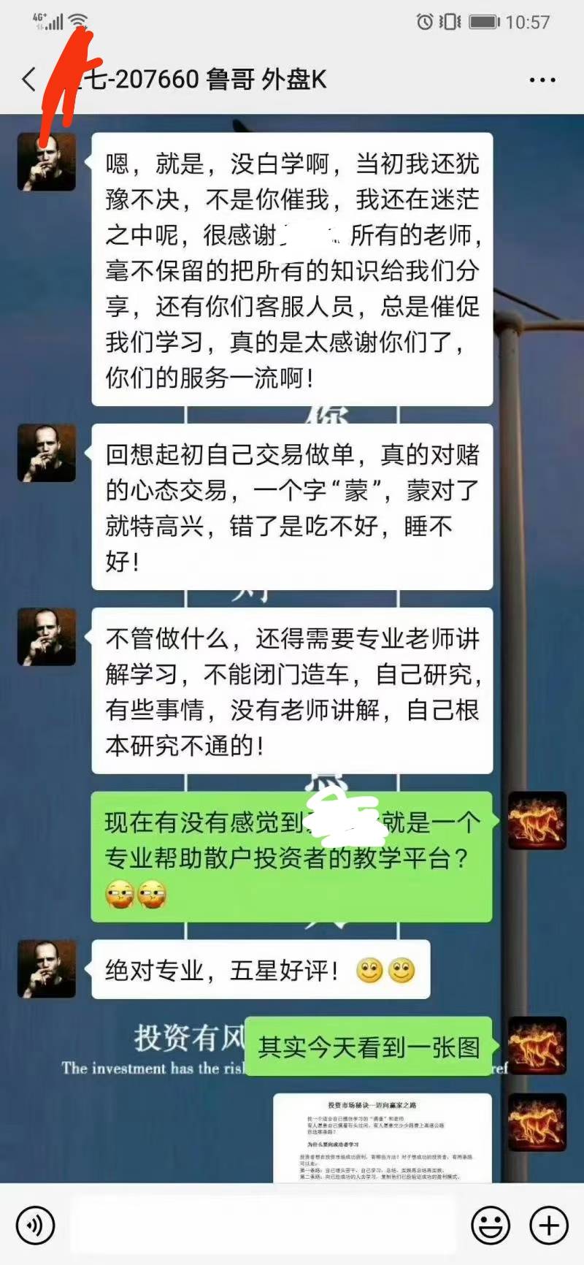Tap the green 其实今天看到一张图 message
This screenshot has width=584, height=1265.
369,1046
